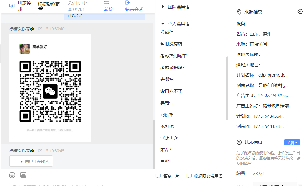306x186 pixels.
Task: Click 省市 山东,德州 text
Action: (254, 34)
